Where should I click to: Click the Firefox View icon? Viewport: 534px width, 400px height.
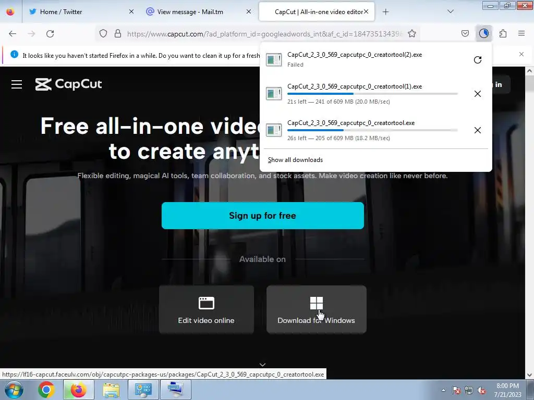(10, 11)
